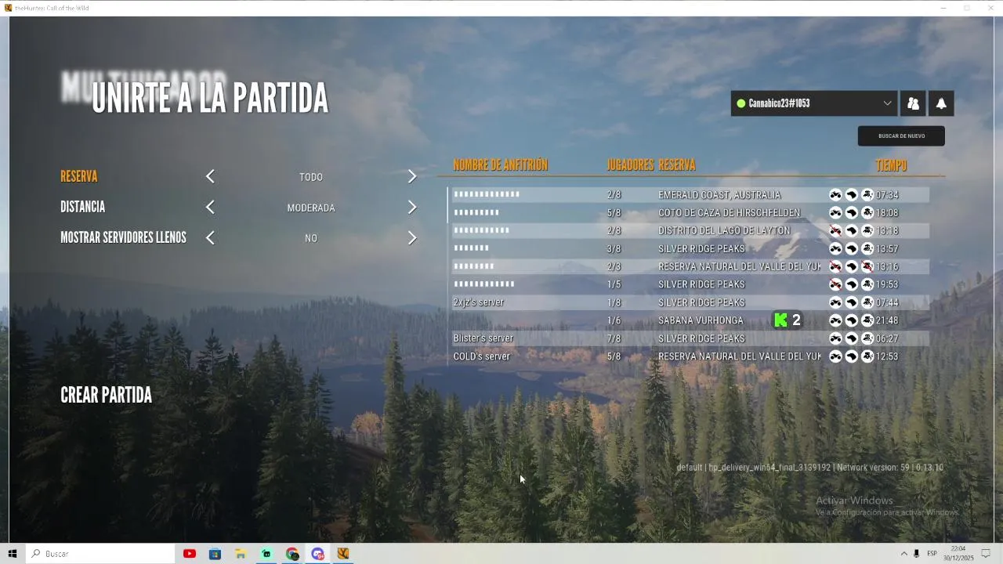Click the hunter icon in COLD's server row
Screen dimensions: 1003x564
[867, 356]
